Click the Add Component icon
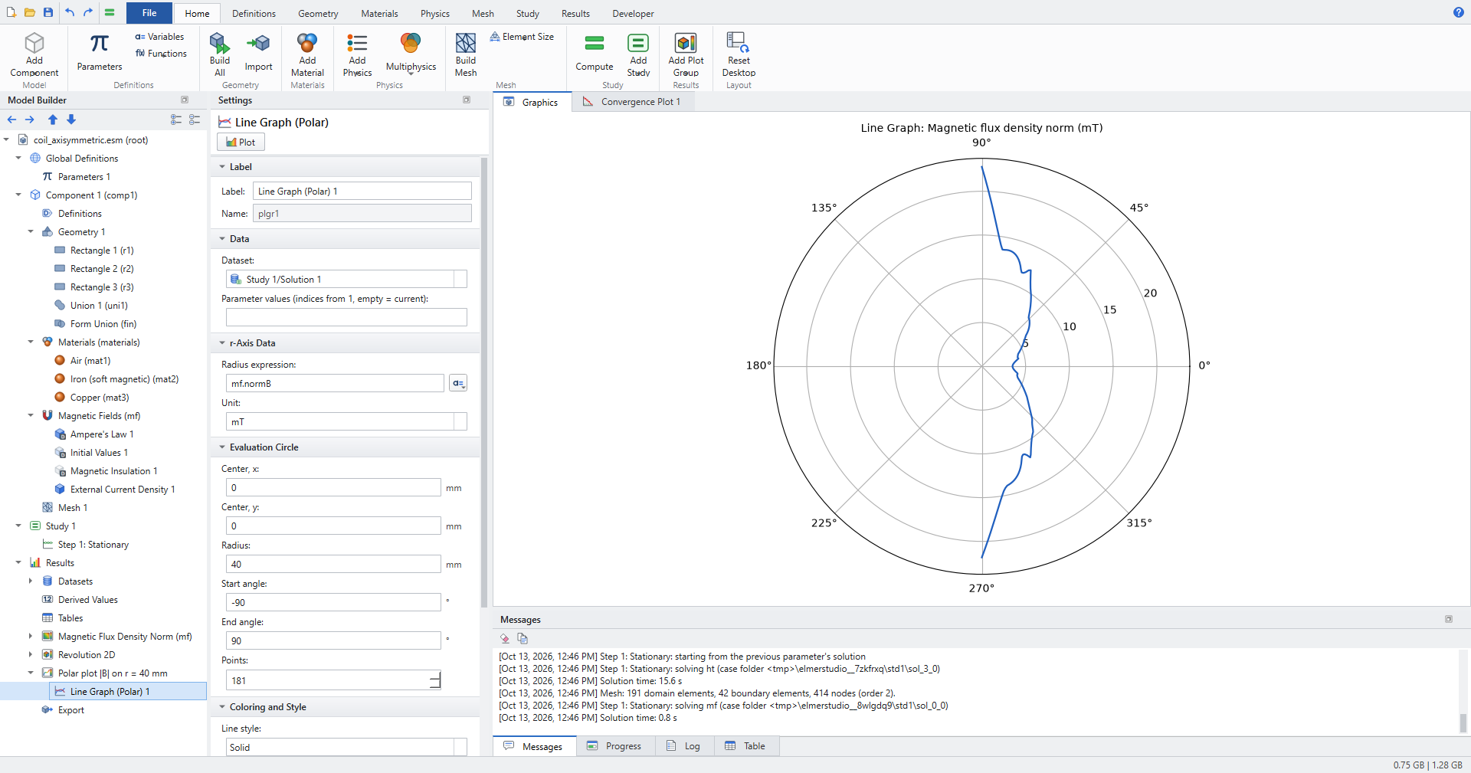 click(34, 43)
